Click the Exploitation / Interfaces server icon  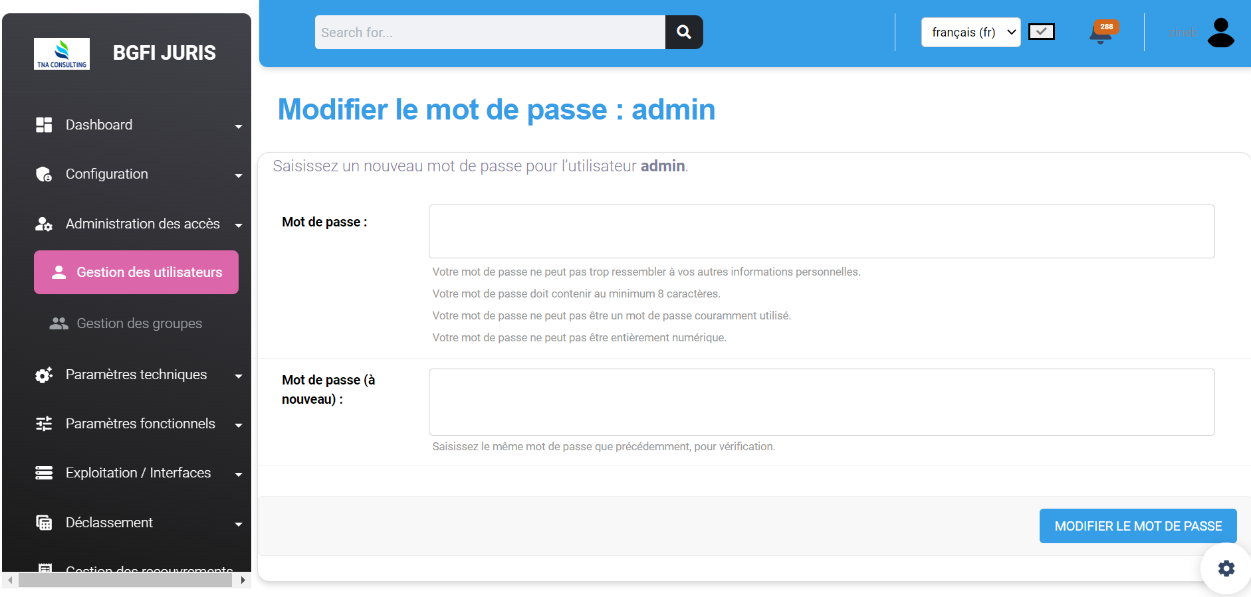point(44,473)
